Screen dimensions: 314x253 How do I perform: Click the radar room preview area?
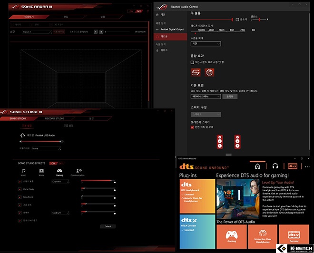[x=81, y=78]
